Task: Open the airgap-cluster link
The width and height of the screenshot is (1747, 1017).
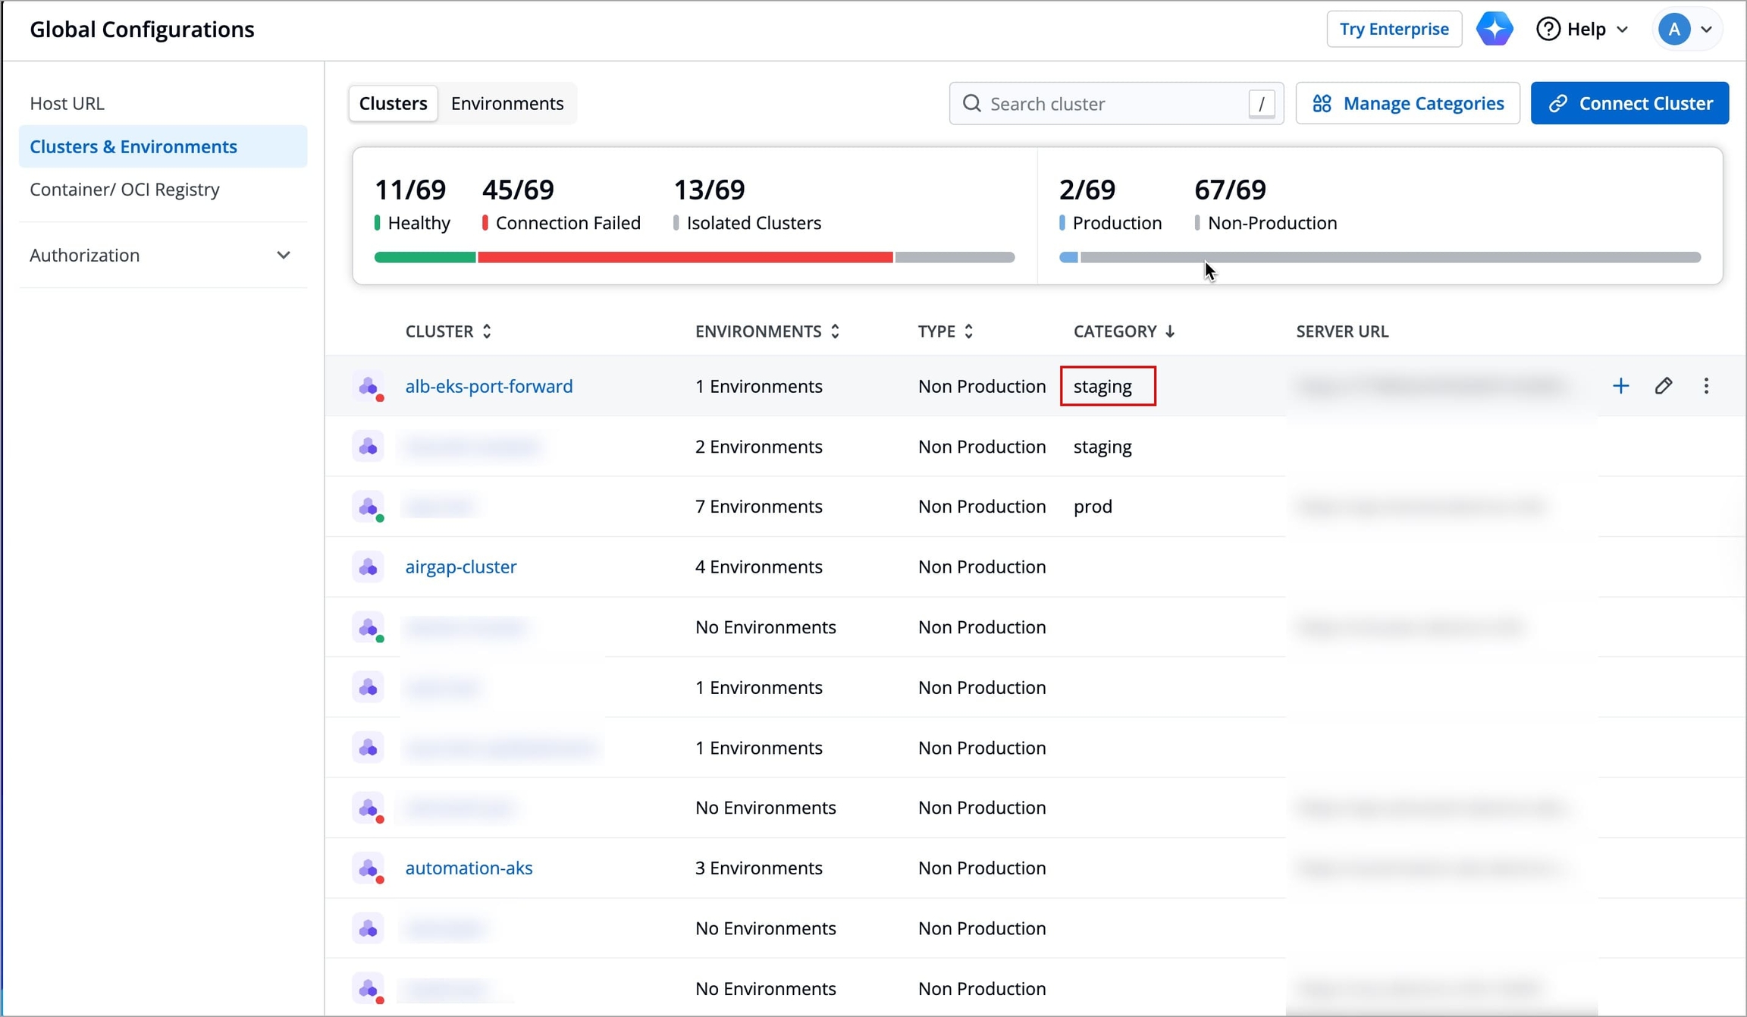Action: (x=460, y=567)
